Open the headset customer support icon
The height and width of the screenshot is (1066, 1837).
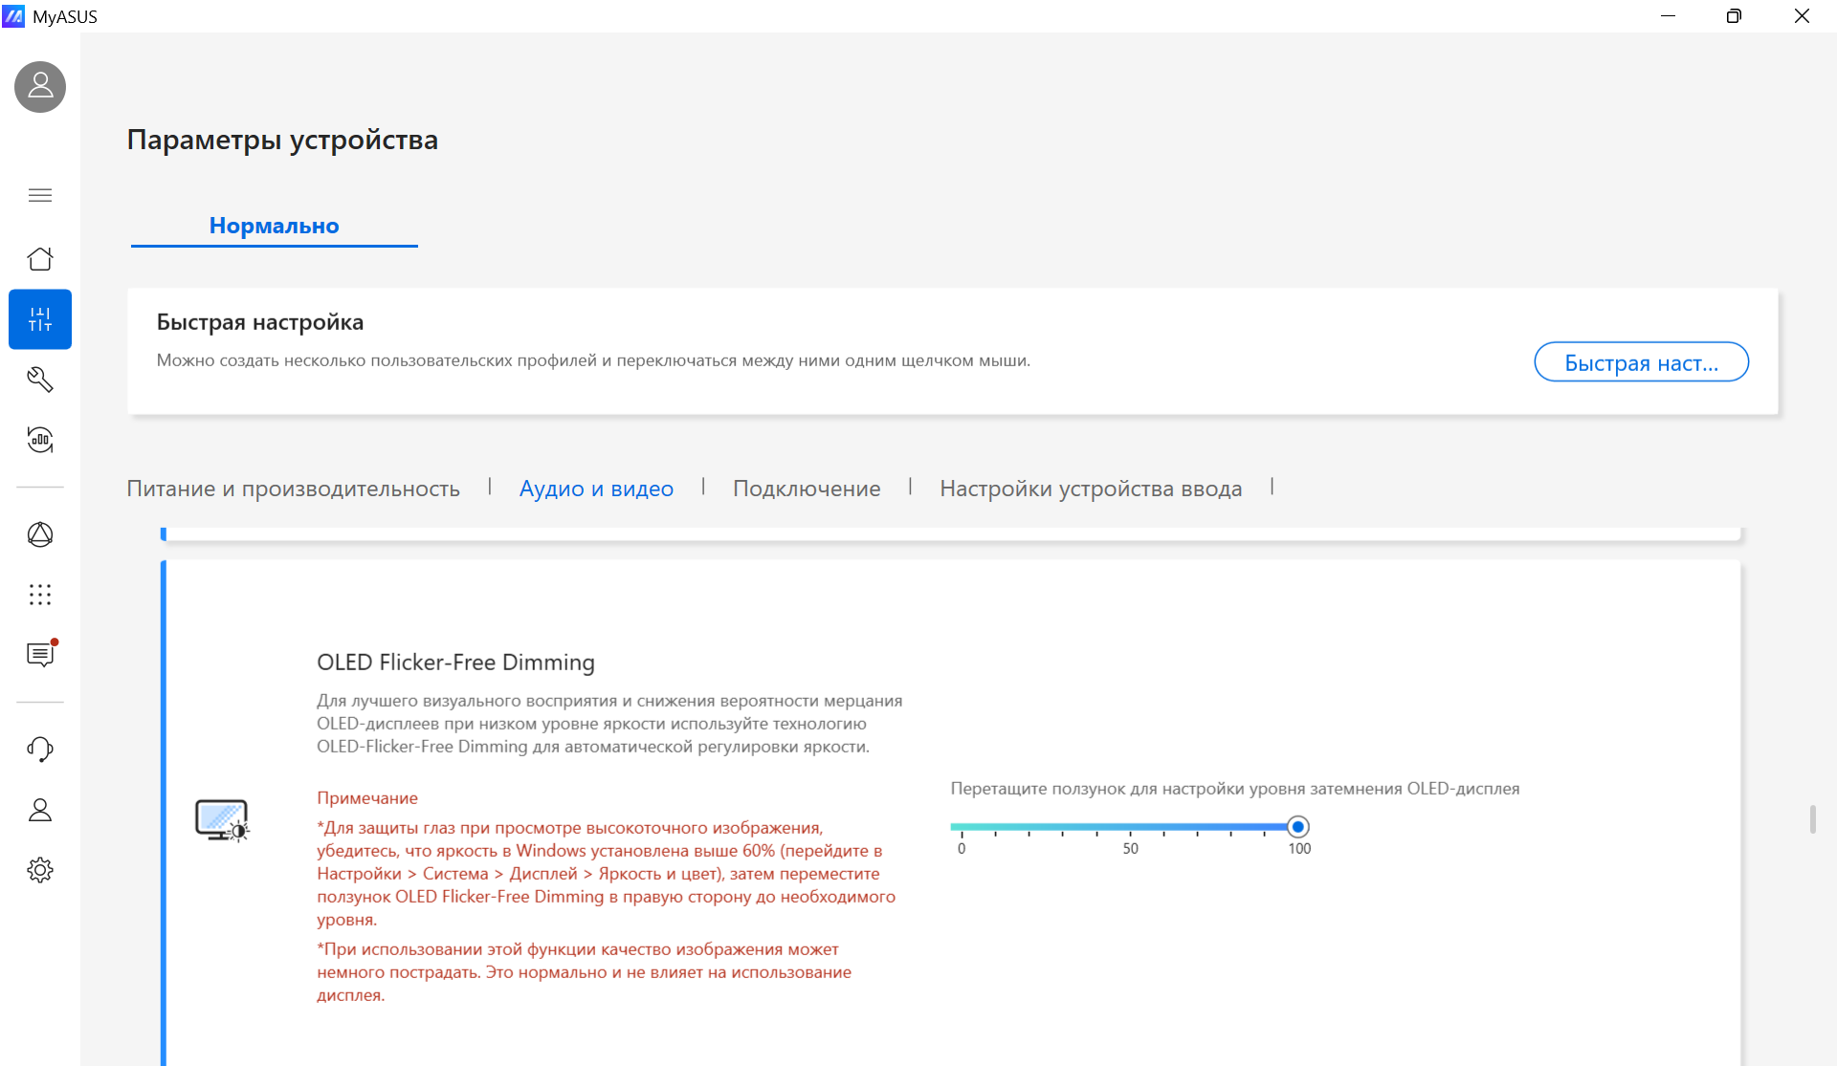40,750
